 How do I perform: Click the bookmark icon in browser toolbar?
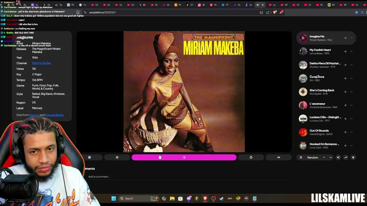pyautogui.click(x=78, y=12)
